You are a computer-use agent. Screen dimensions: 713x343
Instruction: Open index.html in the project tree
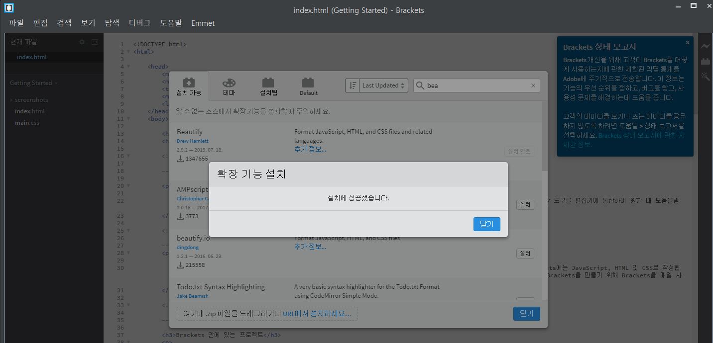(30, 111)
